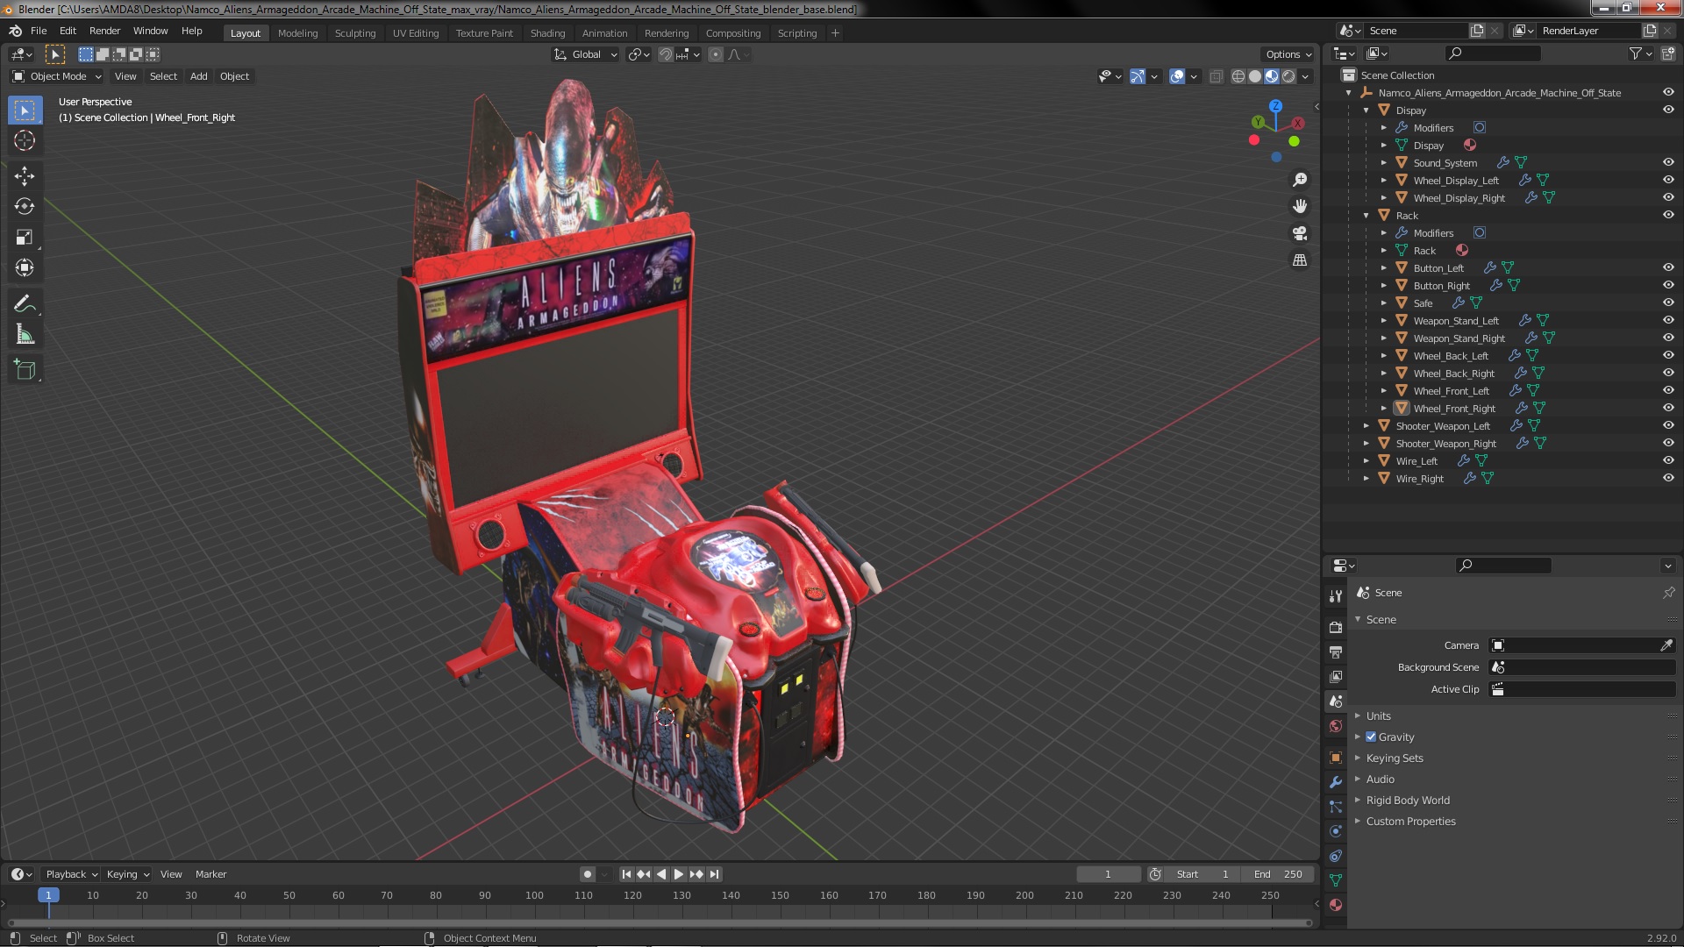The width and height of the screenshot is (1684, 947).
Task: Jump to the start frame
Action: (x=626, y=874)
